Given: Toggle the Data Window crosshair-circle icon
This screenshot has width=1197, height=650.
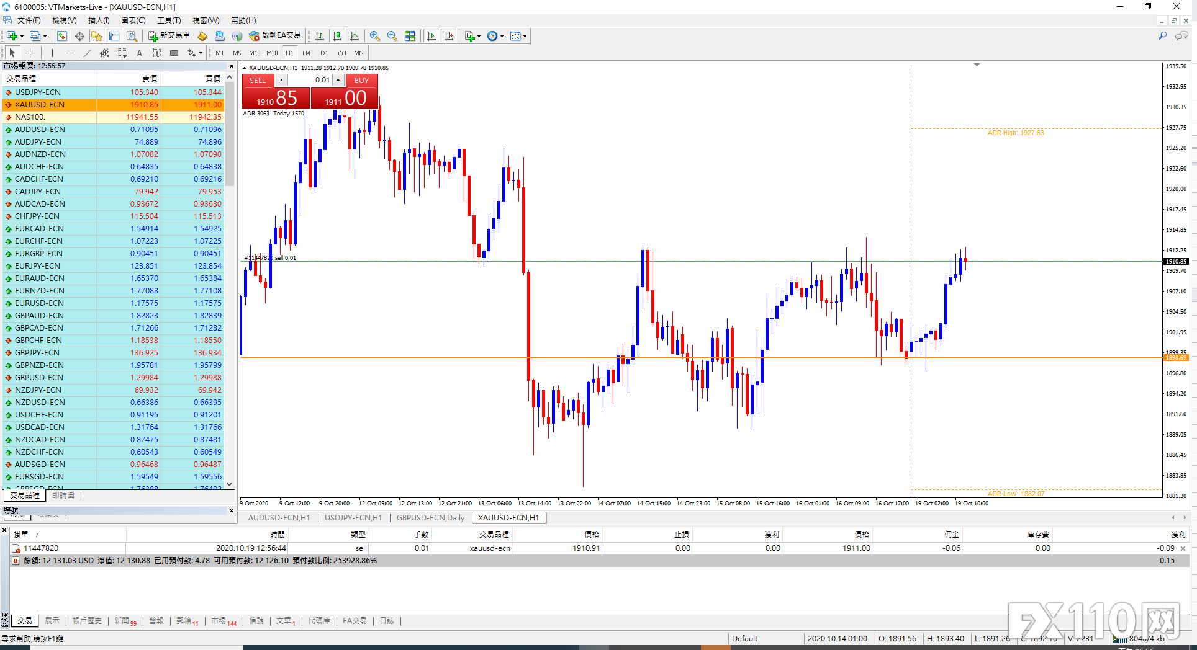Looking at the screenshot, I should coord(79,36).
